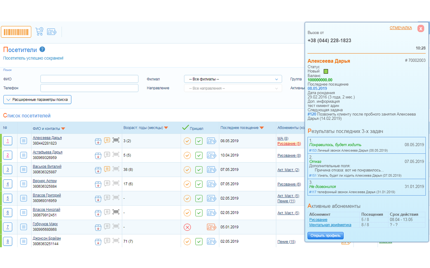
Task: Open task #151 link in results
Action: (x=313, y=176)
